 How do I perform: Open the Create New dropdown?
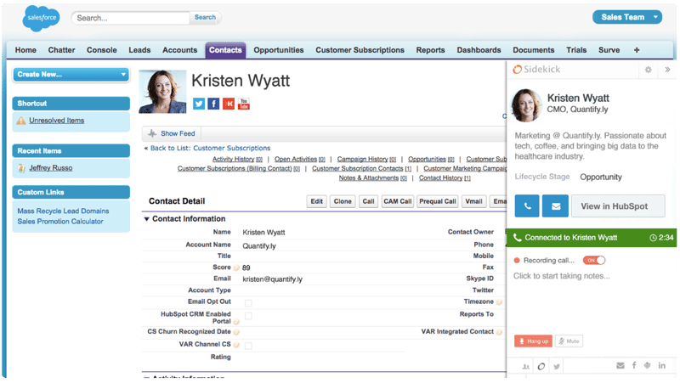point(71,75)
